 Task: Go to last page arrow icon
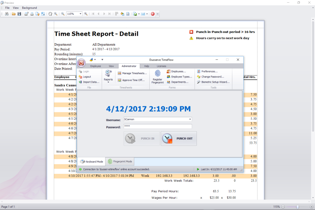point(110,14)
